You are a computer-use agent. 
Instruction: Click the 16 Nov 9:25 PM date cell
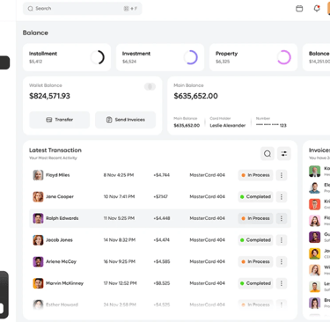coord(120,261)
